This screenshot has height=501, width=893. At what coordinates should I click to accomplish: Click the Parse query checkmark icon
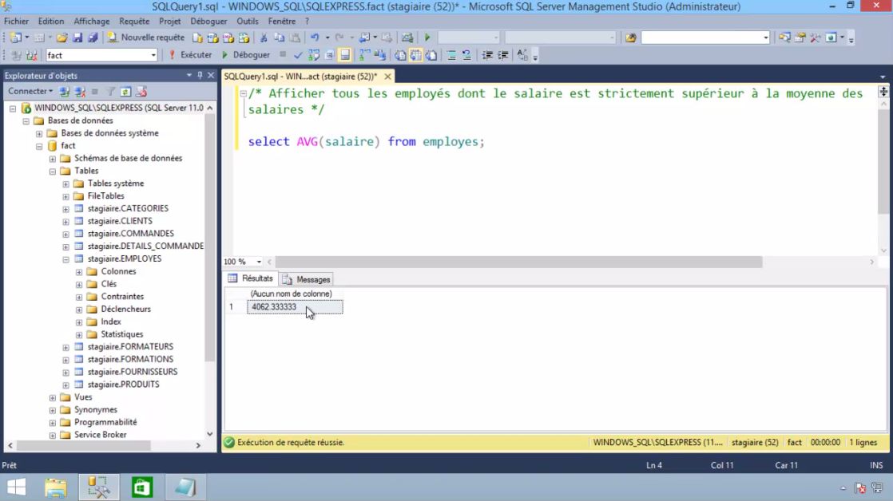point(297,55)
